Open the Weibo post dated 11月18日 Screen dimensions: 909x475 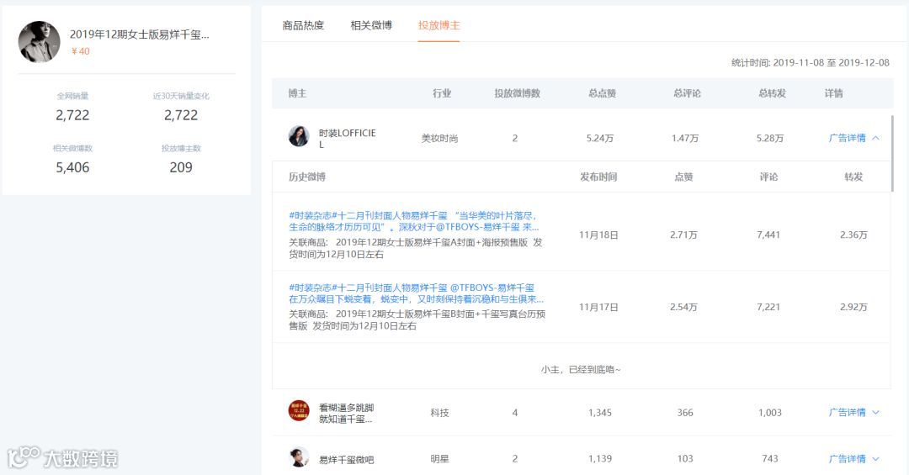tap(414, 221)
